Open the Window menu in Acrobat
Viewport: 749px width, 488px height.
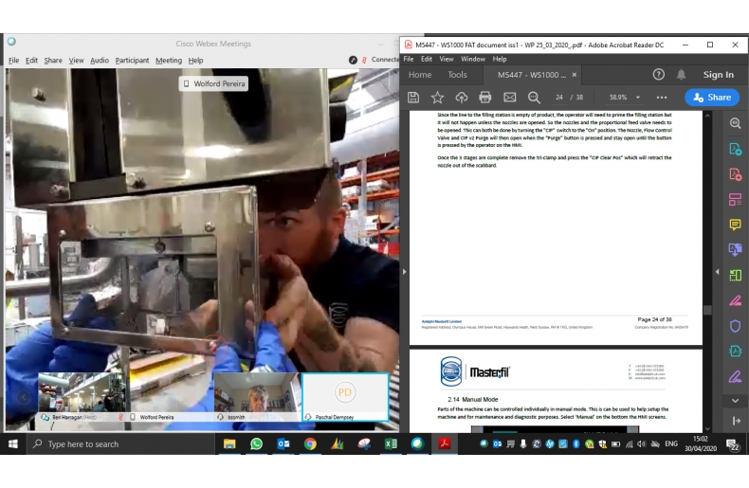(x=471, y=59)
